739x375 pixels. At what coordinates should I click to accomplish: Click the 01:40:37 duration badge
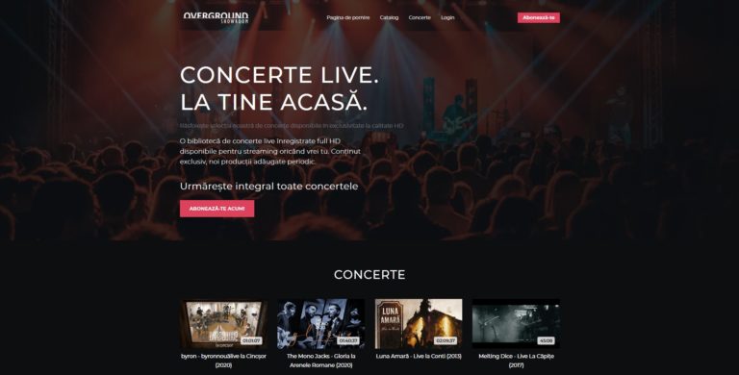click(x=348, y=340)
